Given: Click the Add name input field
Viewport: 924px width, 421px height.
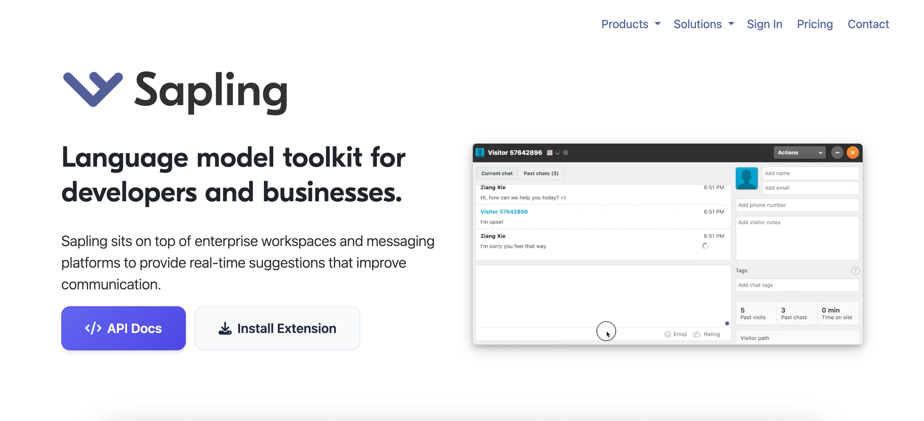Looking at the screenshot, I should 810,174.
